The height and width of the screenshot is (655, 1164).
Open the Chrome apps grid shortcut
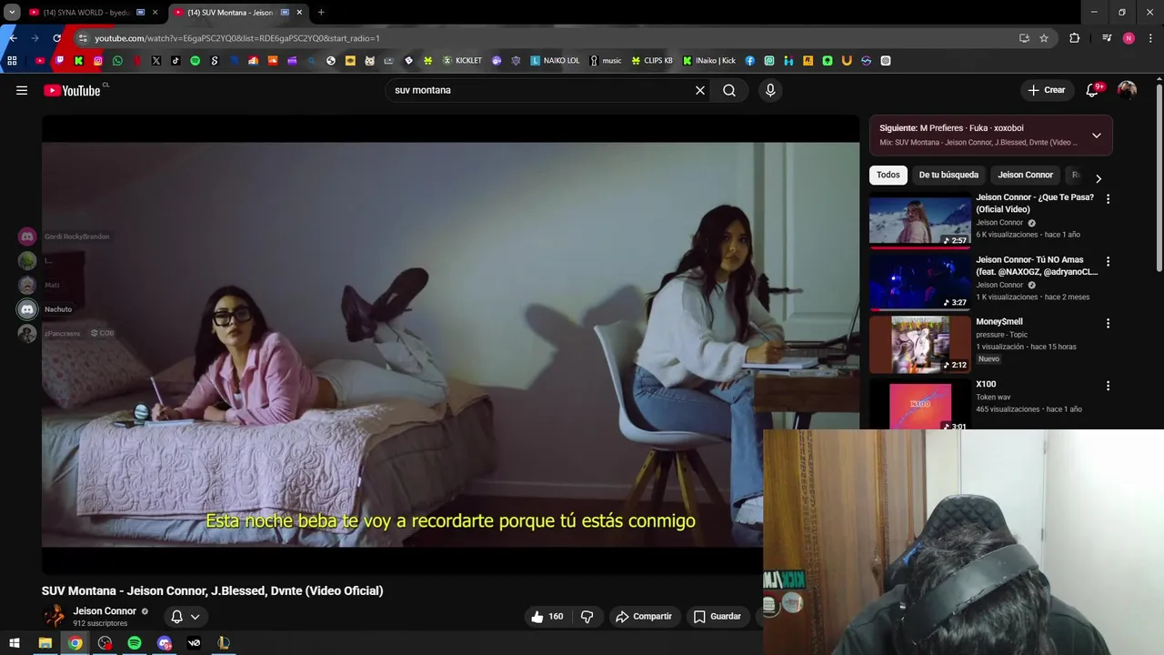click(12, 61)
